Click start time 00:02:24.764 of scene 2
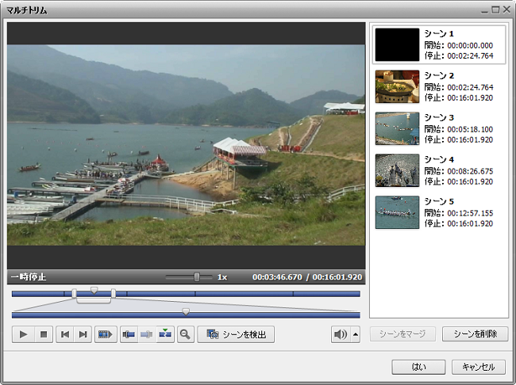The image size is (516, 385). click(x=470, y=87)
